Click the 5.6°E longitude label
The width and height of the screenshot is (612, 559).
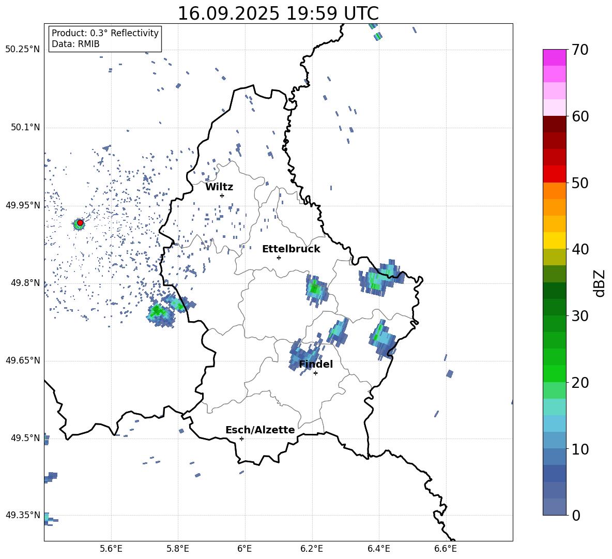coord(111,549)
